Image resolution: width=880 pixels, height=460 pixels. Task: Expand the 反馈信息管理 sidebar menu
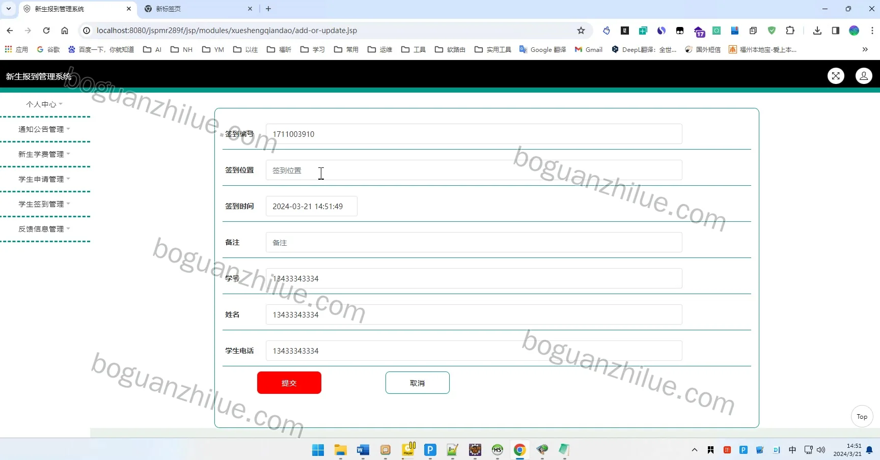[44, 229]
